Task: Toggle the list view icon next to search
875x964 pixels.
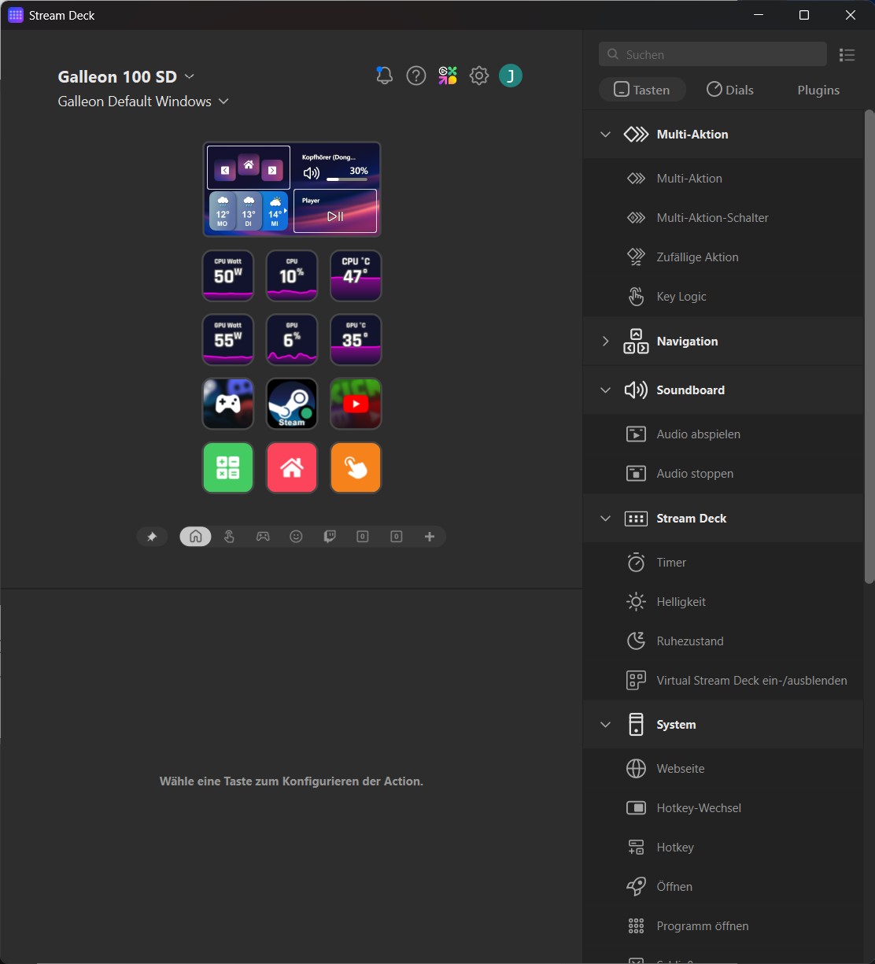Action: pos(847,54)
